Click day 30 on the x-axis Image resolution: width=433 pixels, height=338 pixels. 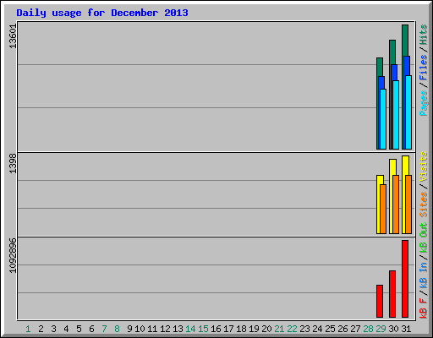click(393, 329)
